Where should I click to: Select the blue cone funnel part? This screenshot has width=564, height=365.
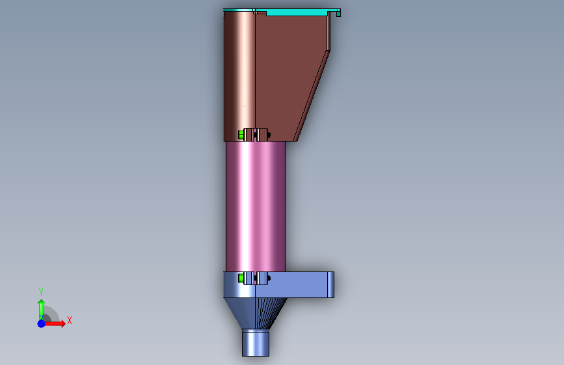[256, 313]
